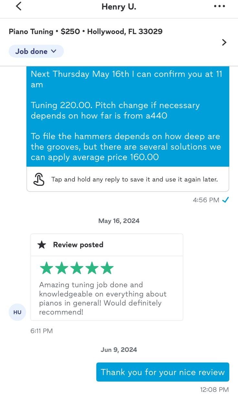Click the Job done dropdown arrow
Viewport: 238px width, 401px height.
coord(54,51)
